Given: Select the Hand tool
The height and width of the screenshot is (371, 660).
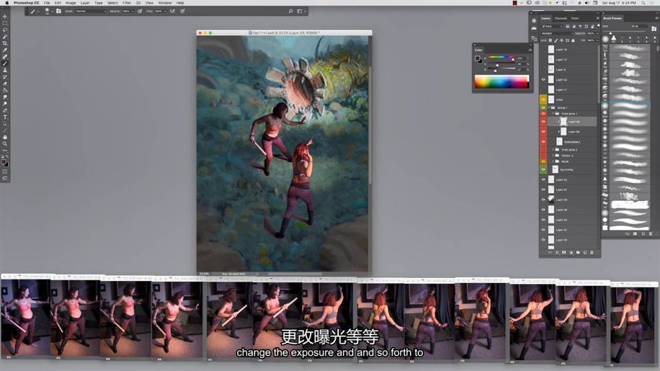Looking at the screenshot, I should tap(5, 137).
